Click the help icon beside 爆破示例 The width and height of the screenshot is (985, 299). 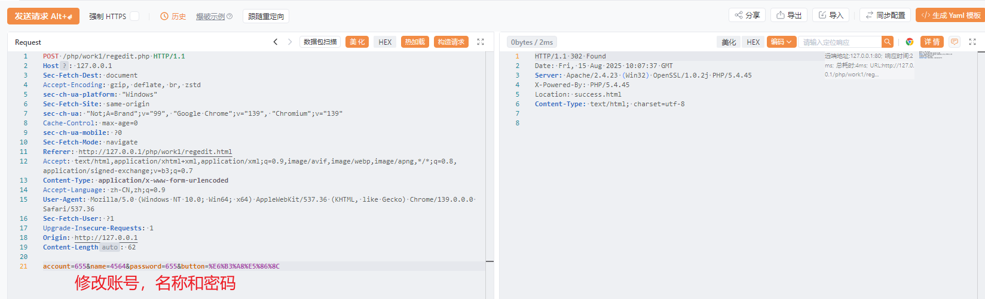click(230, 17)
